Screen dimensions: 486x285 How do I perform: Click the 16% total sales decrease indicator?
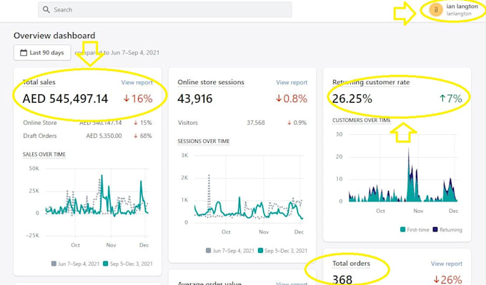[138, 99]
